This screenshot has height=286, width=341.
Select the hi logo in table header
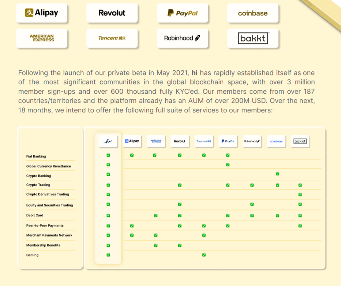pyautogui.click(x=108, y=141)
